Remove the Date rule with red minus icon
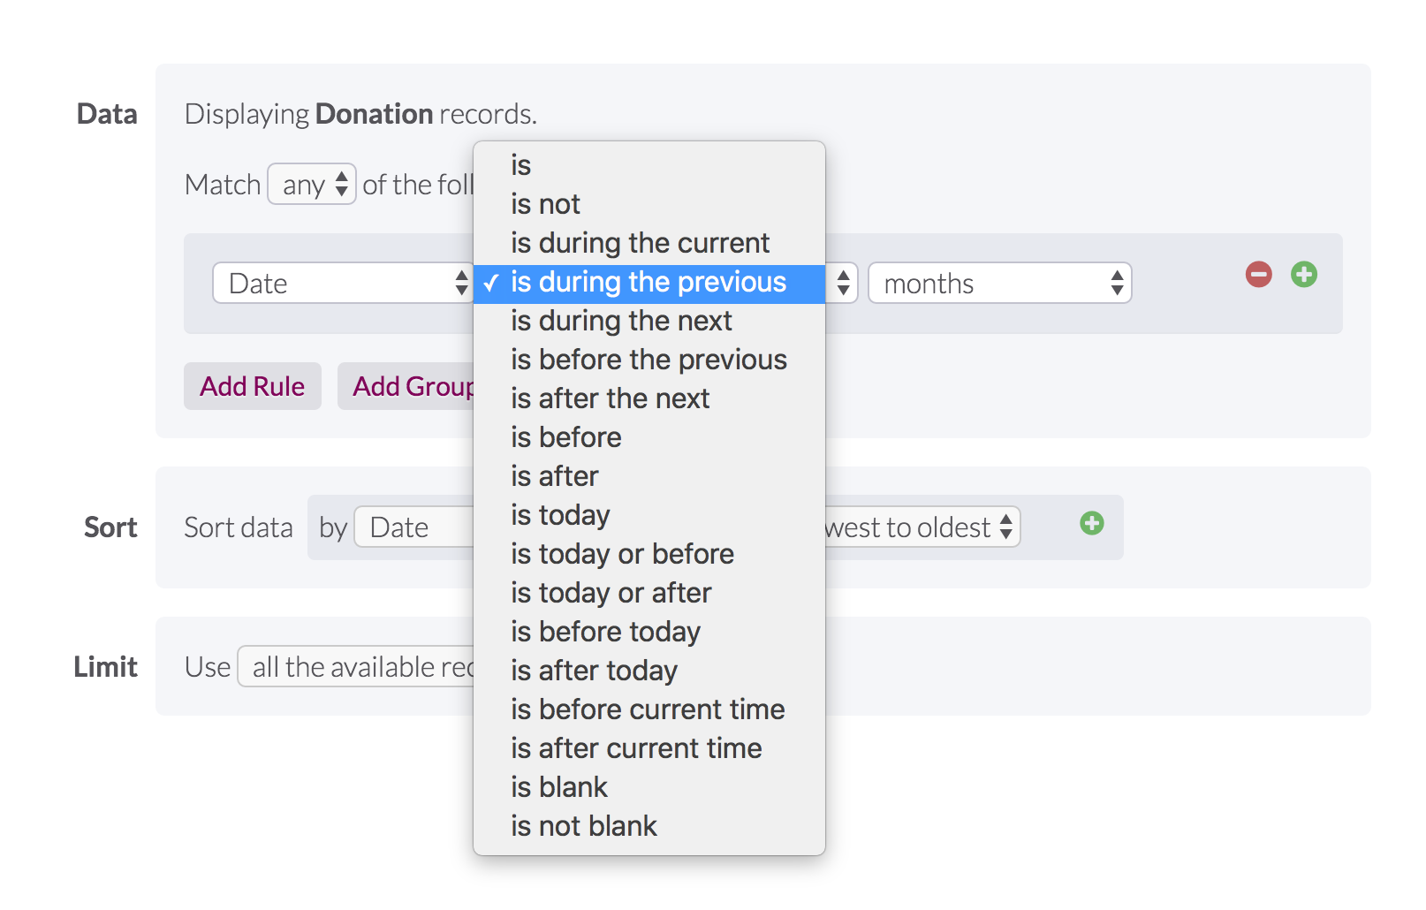This screenshot has width=1426, height=910. point(1258,275)
